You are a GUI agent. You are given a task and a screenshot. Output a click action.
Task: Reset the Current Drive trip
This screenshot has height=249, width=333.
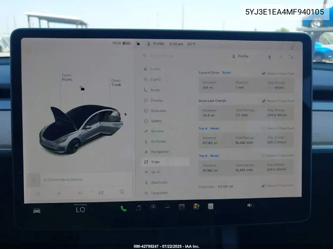pyautogui.click(x=227, y=73)
